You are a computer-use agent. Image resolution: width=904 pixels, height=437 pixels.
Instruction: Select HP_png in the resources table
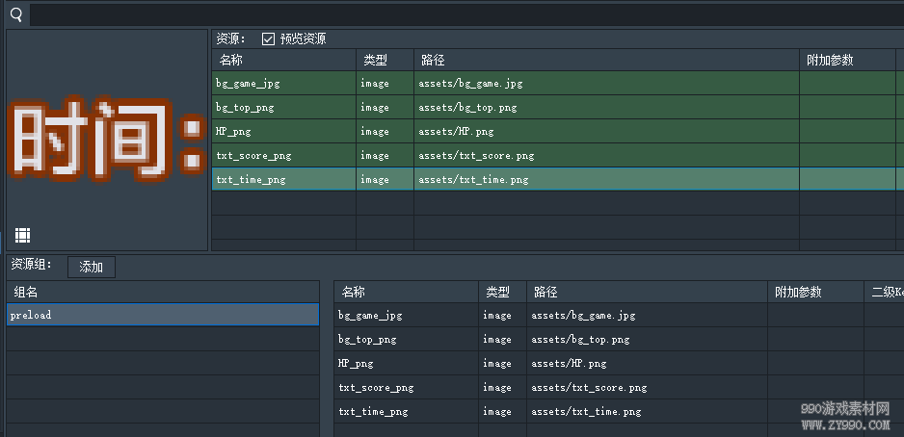click(x=233, y=132)
